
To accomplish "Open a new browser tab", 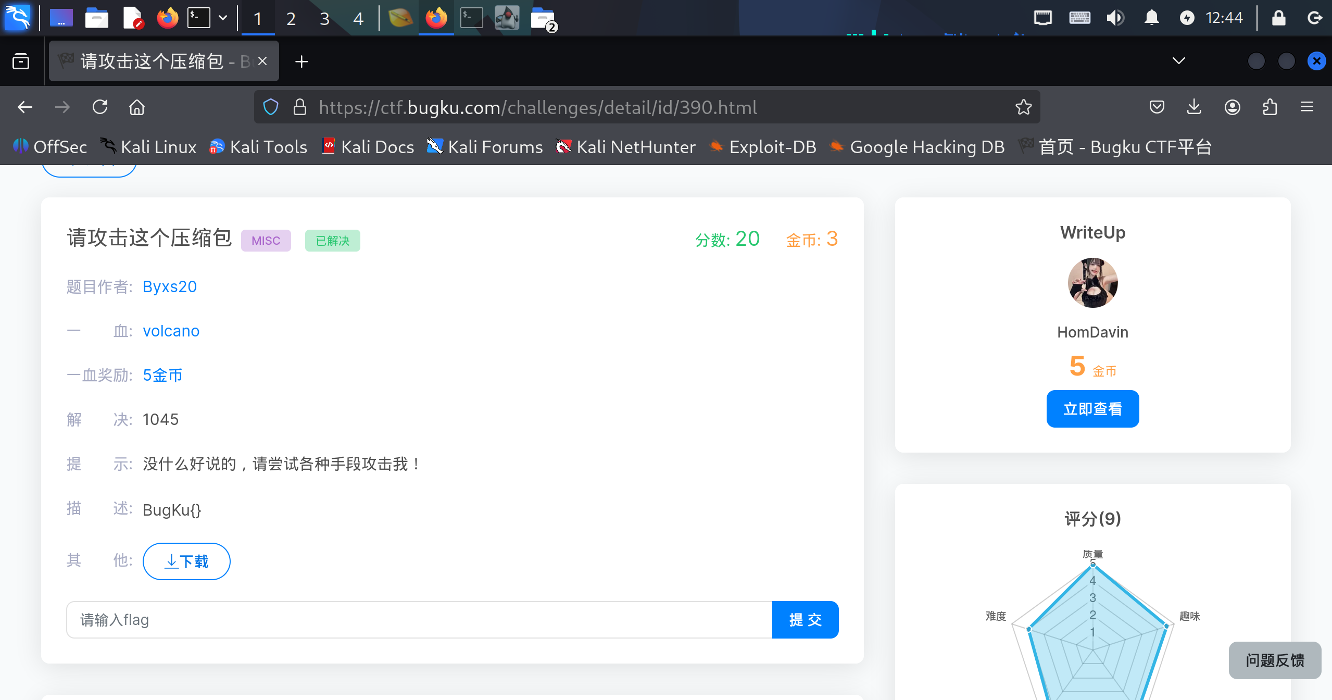I will [301, 61].
